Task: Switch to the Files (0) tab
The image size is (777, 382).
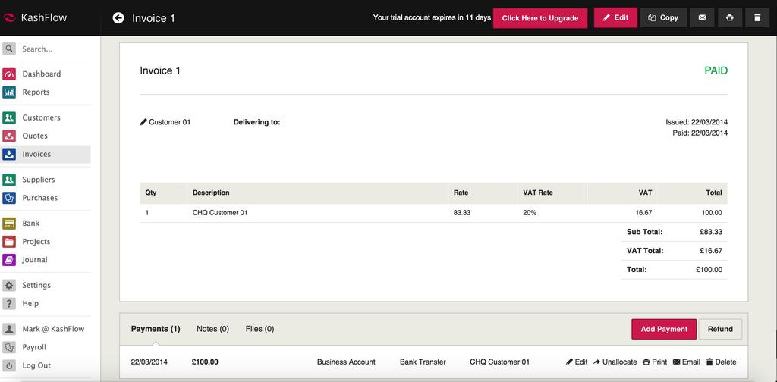Action: [x=260, y=329]
